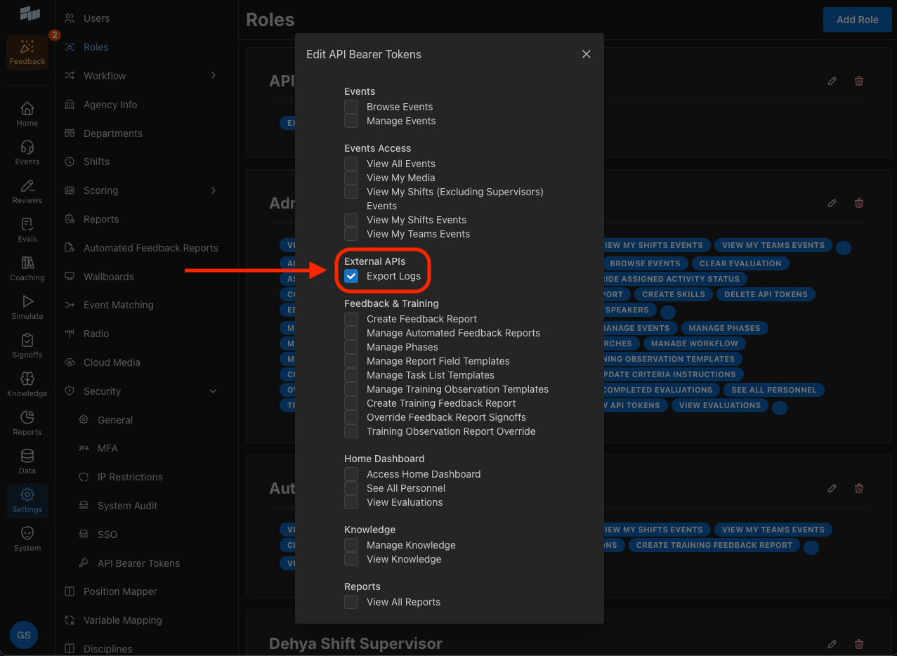Click the pencil edit icon beside Dehya Shift Supervisor
The image size is (897, 656).
click(832, 644)
